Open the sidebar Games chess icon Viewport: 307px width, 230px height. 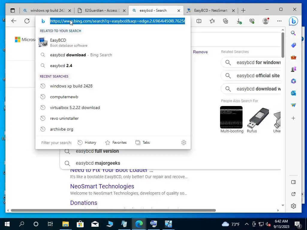tap(293, 69)
